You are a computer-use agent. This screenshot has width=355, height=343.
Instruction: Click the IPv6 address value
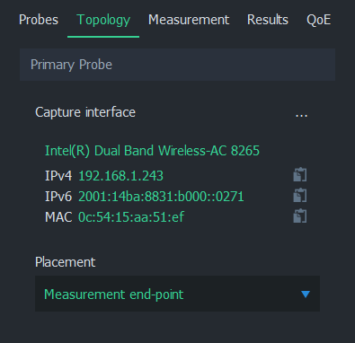[161, 197]
